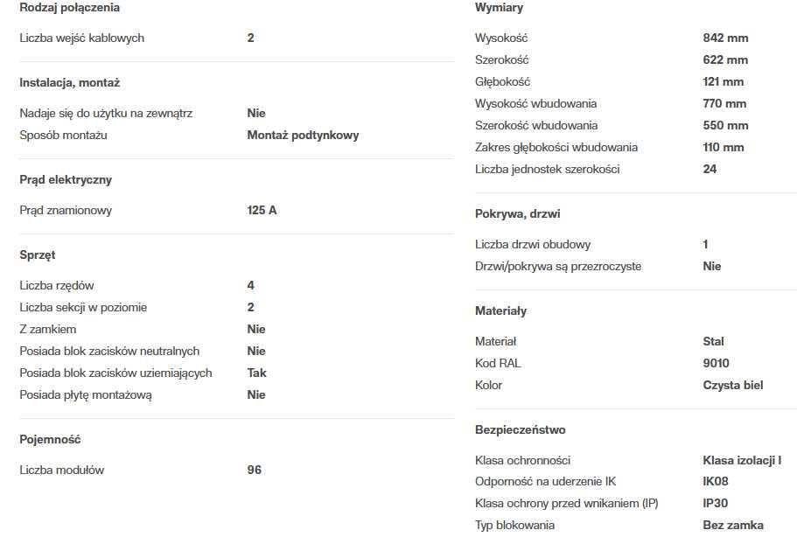Click the 'Zakres głębokości wbudowania' label
The height and width of the screenshot is (551, 797).
pos(556,148)
